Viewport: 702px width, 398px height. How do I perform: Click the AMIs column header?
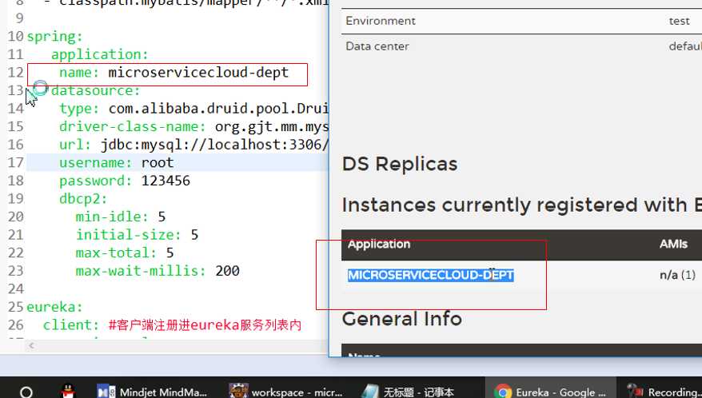click(673, 244)
